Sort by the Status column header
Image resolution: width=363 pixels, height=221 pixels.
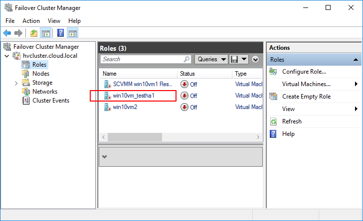[x=204, y=74]
